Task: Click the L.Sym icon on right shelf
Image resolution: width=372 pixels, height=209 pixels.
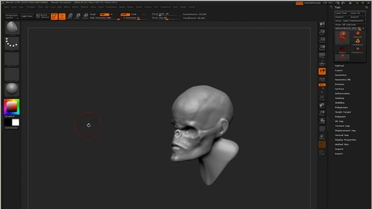Action: pyautogui.click(x=322, y=79)
